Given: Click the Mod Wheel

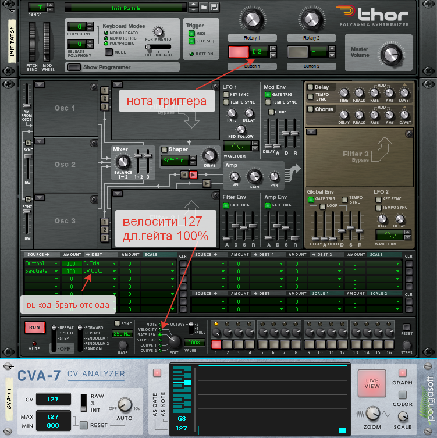Looking at the screenshot, I should point(47,42).
